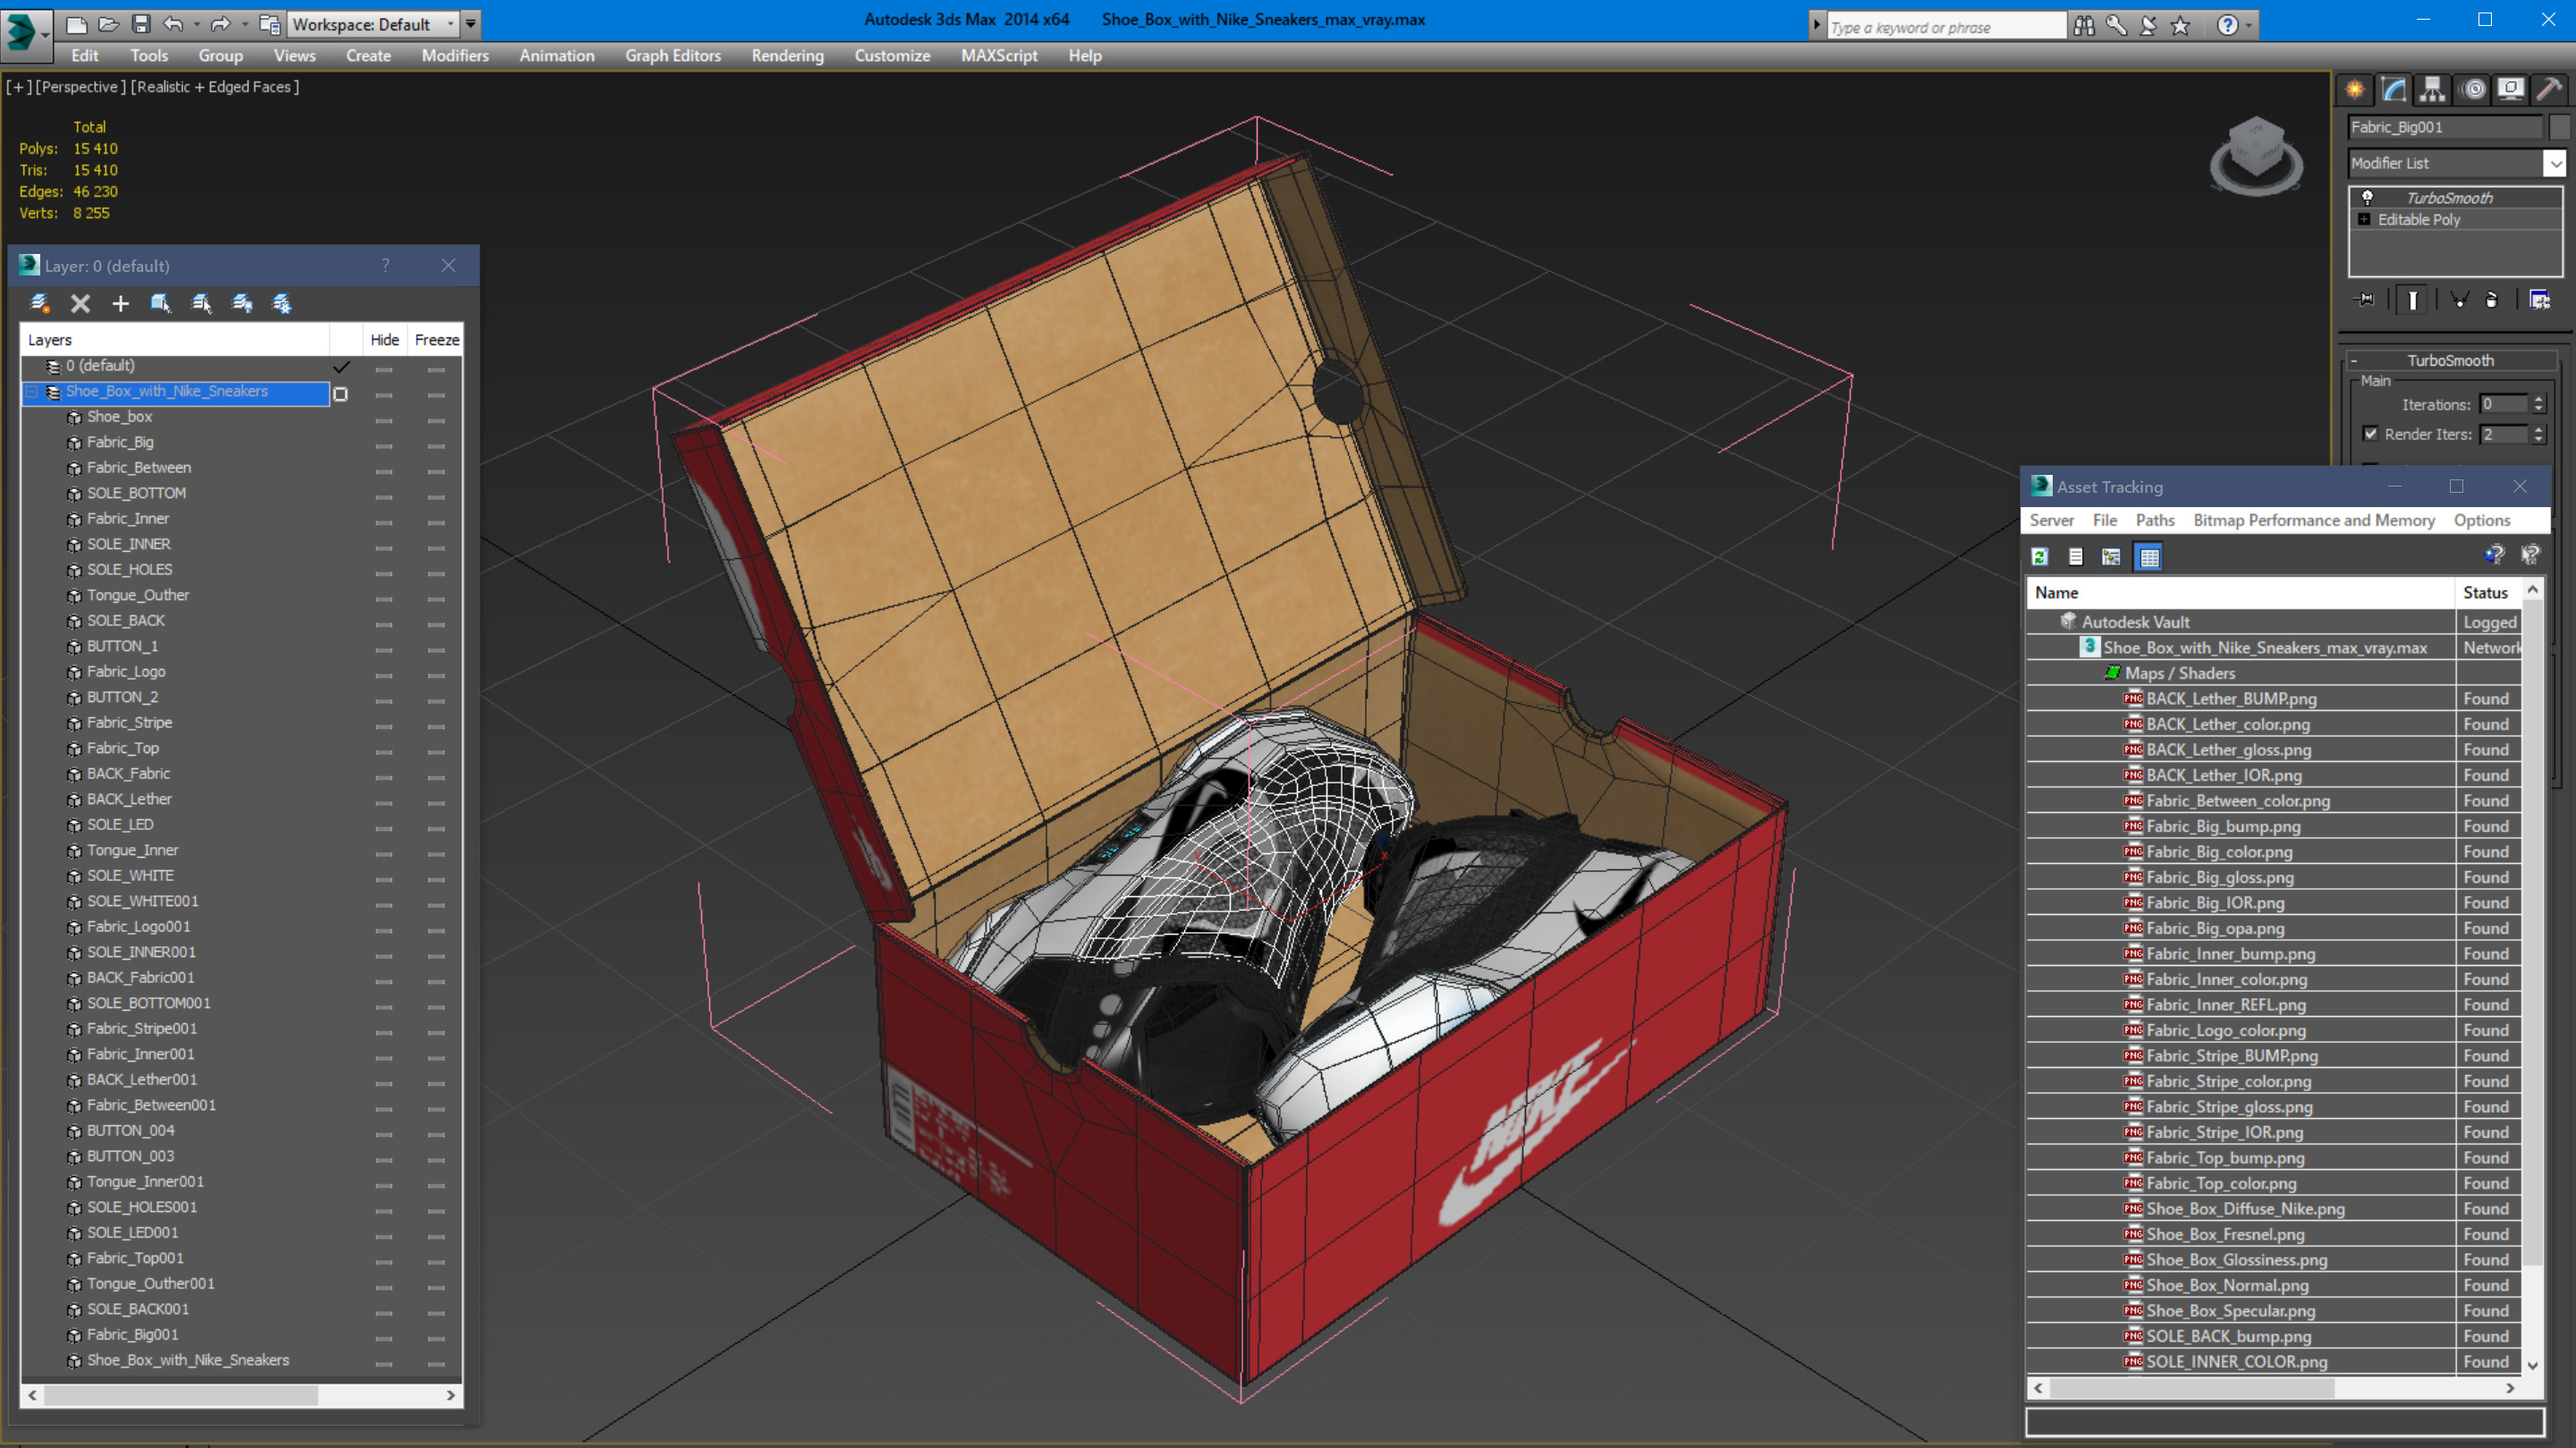Viewport: 2576px width, 1448px height.
Task: Toggle Freeze dash for Fabric_Big object
Action: click(x=436, y=446)
